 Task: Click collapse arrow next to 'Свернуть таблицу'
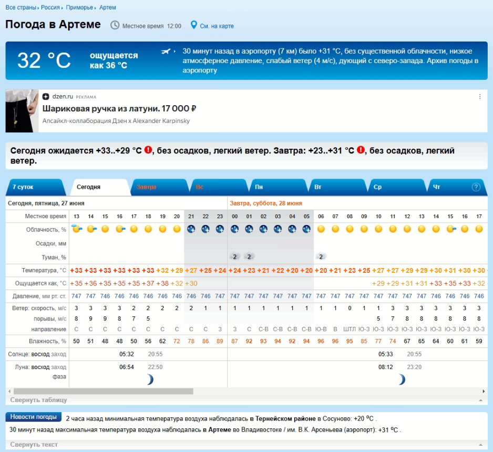click(x=480, y=400)
